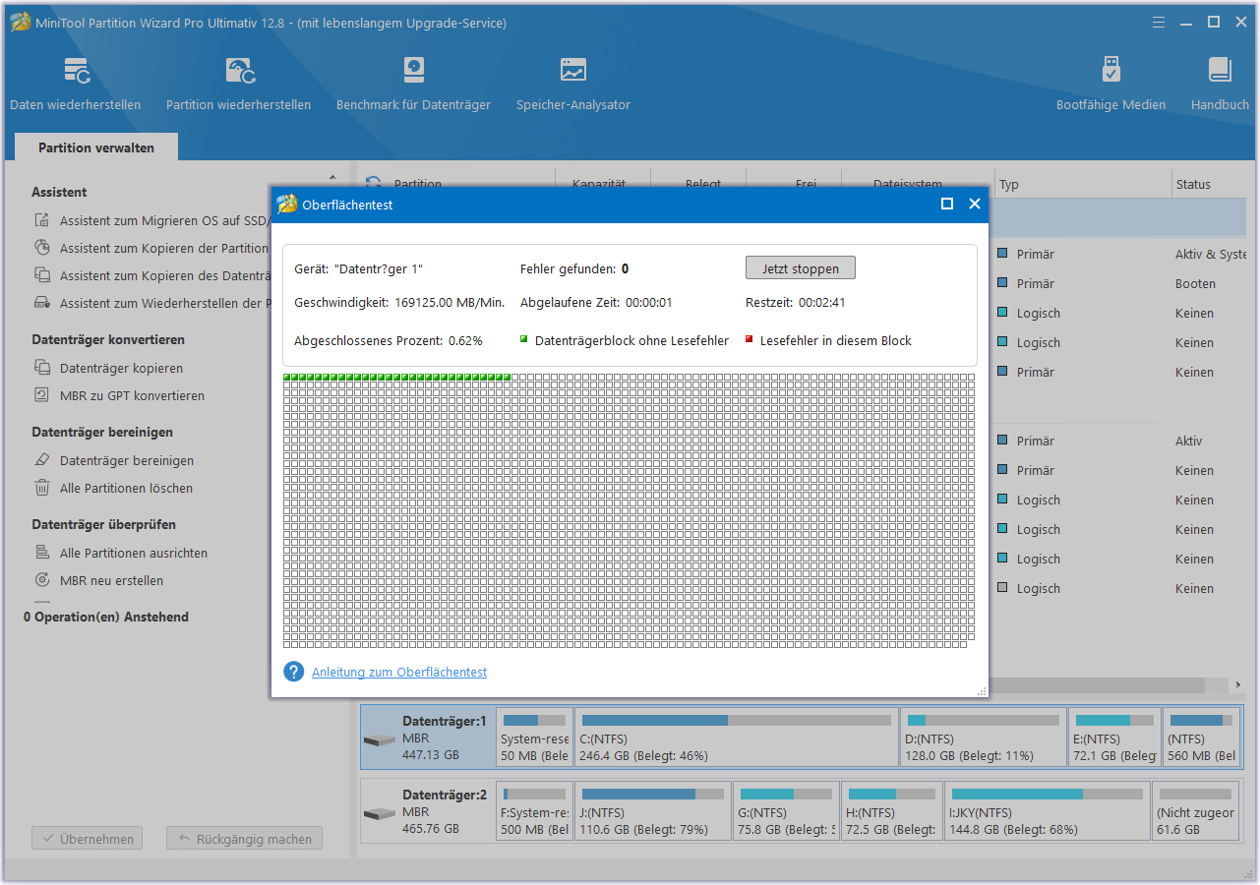The width and height of the screenshot is (1260, 885).
Task: Open Daten wiederherstellen tool
Action: point(76,84)
